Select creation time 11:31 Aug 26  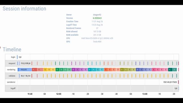97,21
